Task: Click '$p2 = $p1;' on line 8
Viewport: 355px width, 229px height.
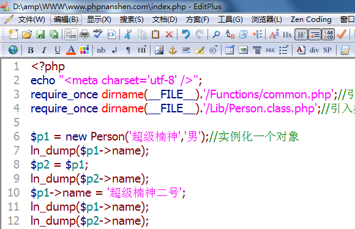Action: [x=59, y=165]
